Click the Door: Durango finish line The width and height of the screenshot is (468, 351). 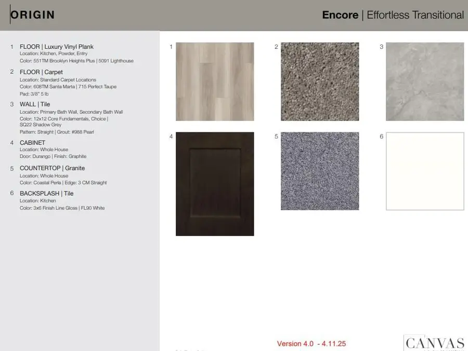click(x=53, y=156)
